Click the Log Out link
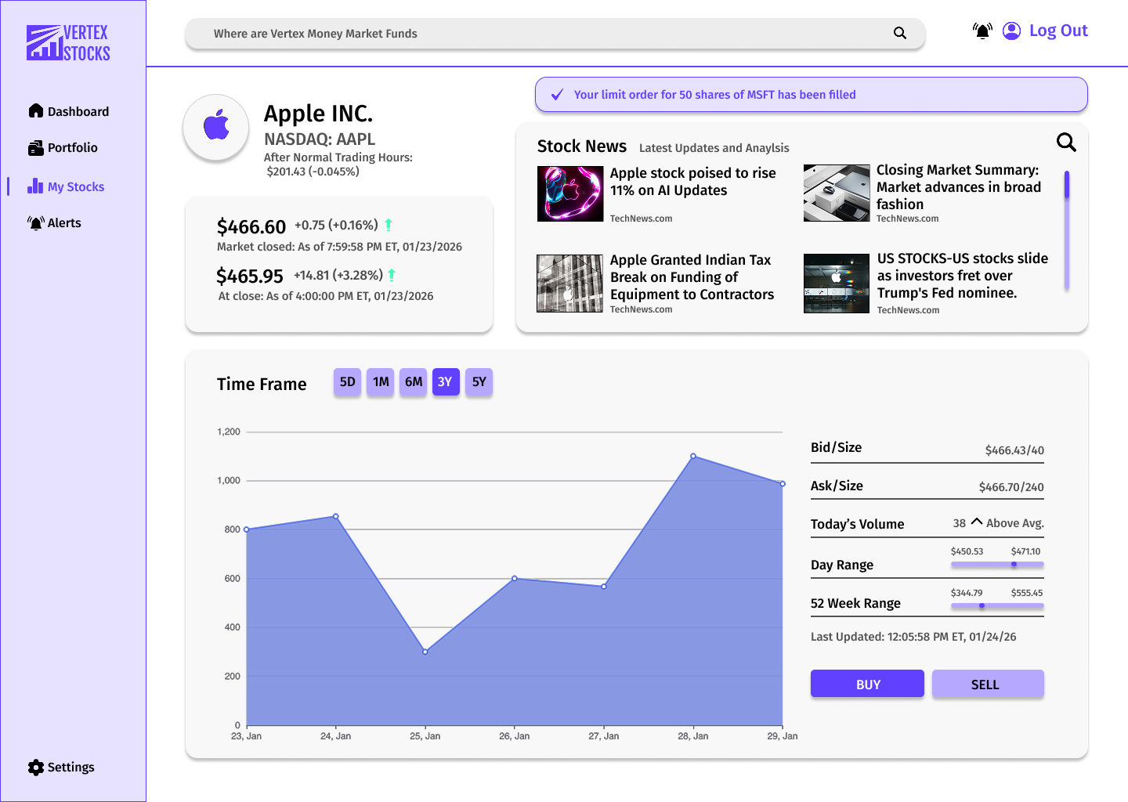Image resolution: width=1128 pixels, height=802 pixels. (1058, 31)
